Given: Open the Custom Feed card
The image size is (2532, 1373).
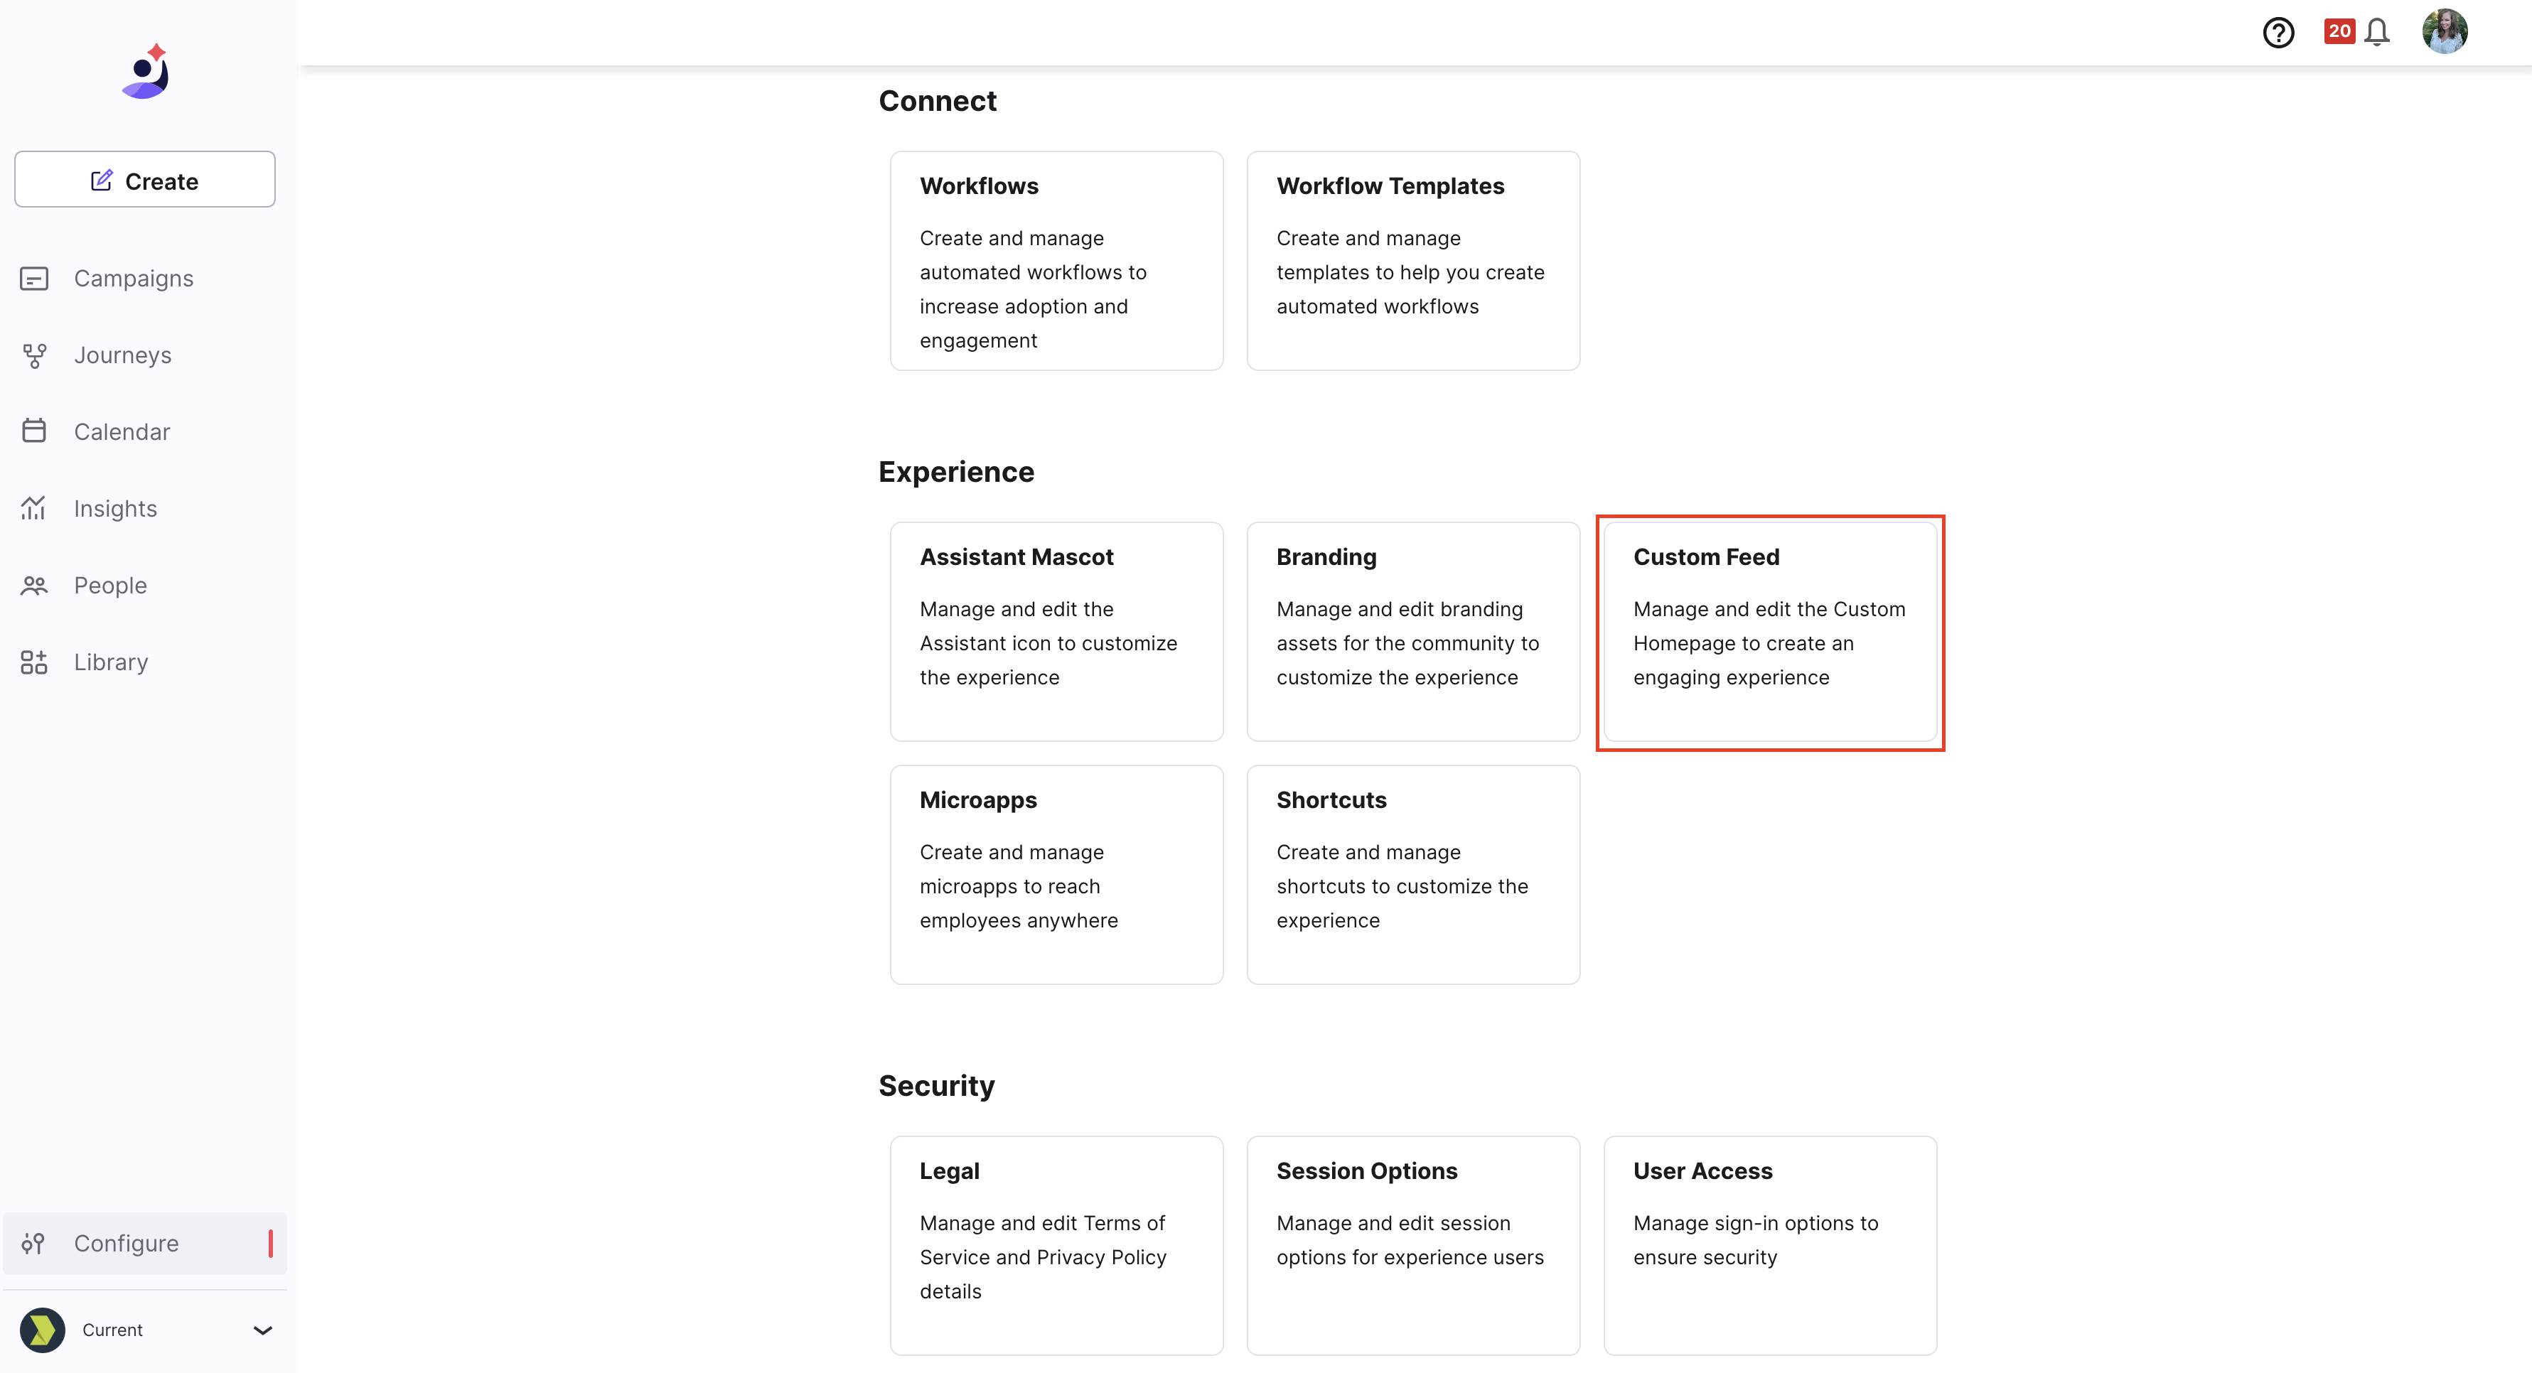Looking at the screenshot, I should pos(1770,632).
